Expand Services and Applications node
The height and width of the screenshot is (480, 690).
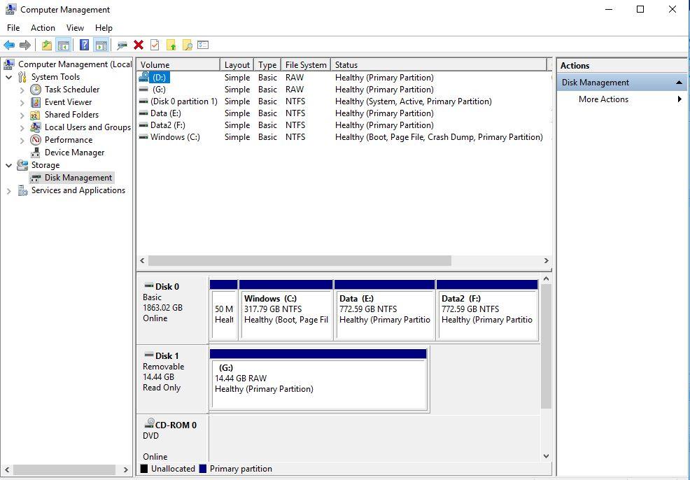tap(9, 191)
